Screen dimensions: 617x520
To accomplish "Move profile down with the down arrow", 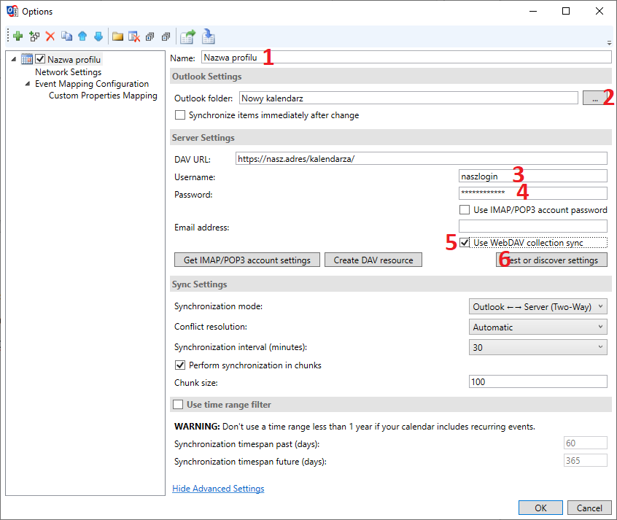I will (98, 36).
